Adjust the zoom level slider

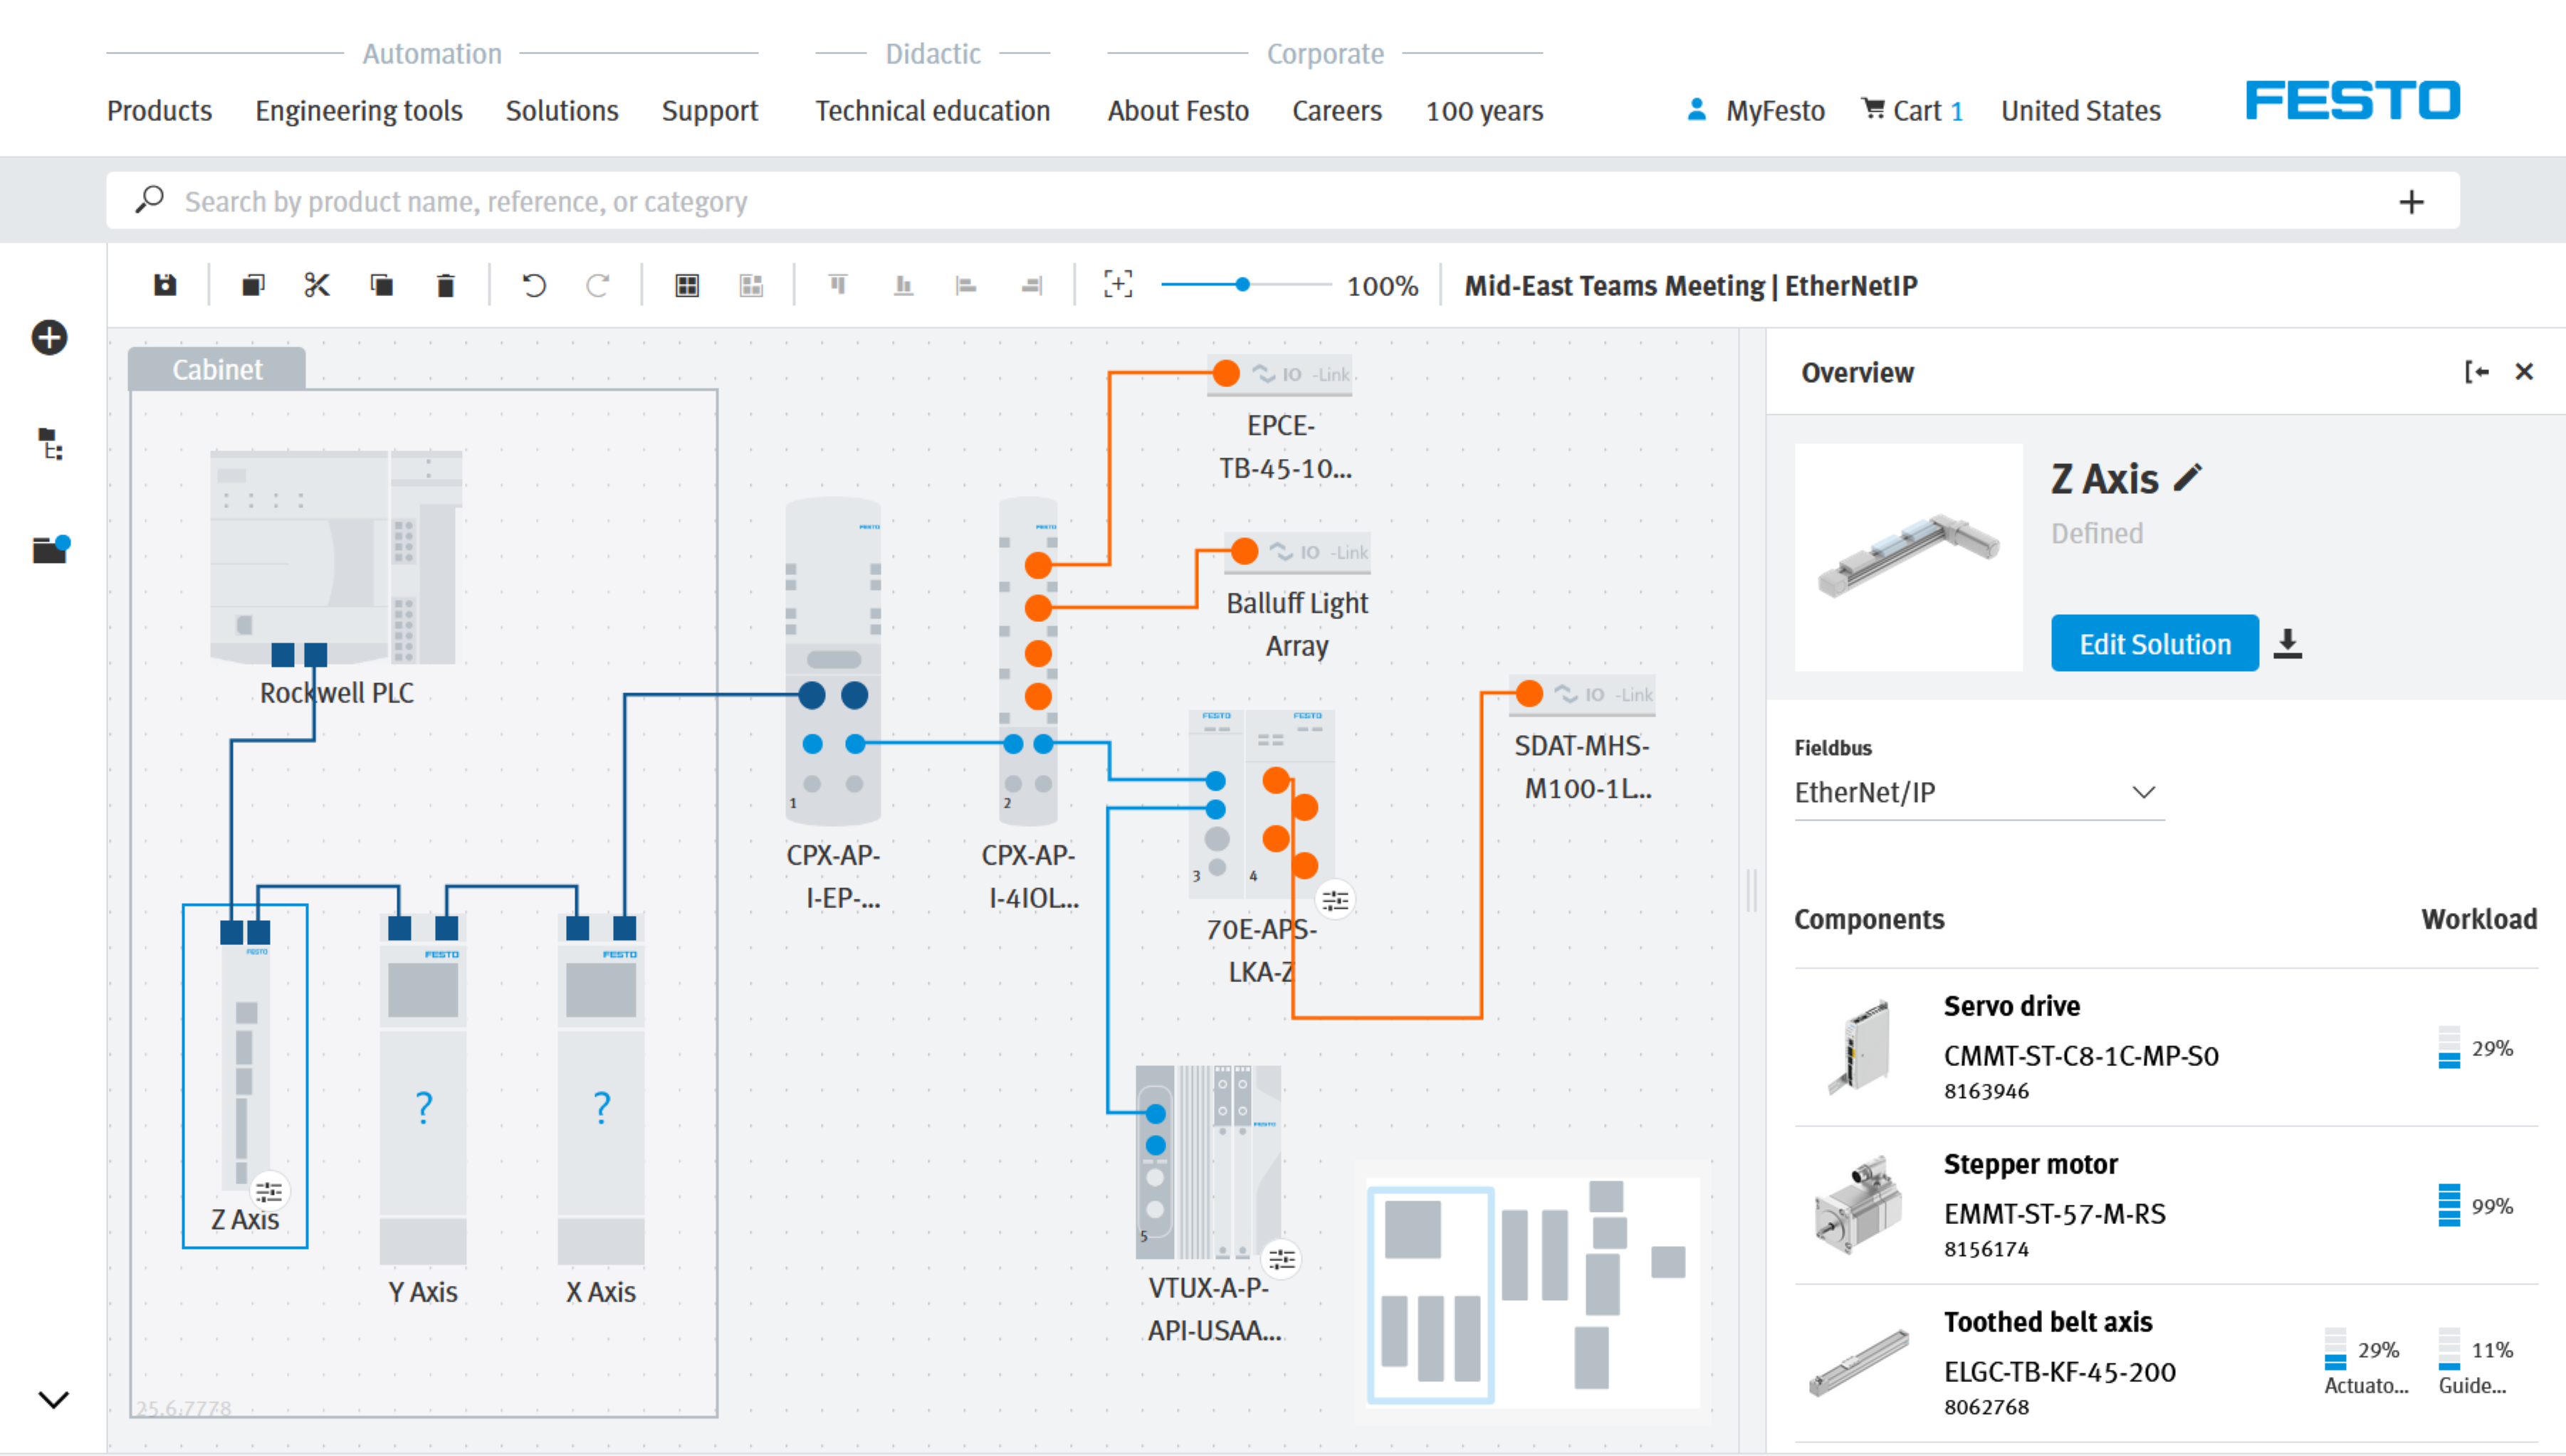coord(1243,285)
